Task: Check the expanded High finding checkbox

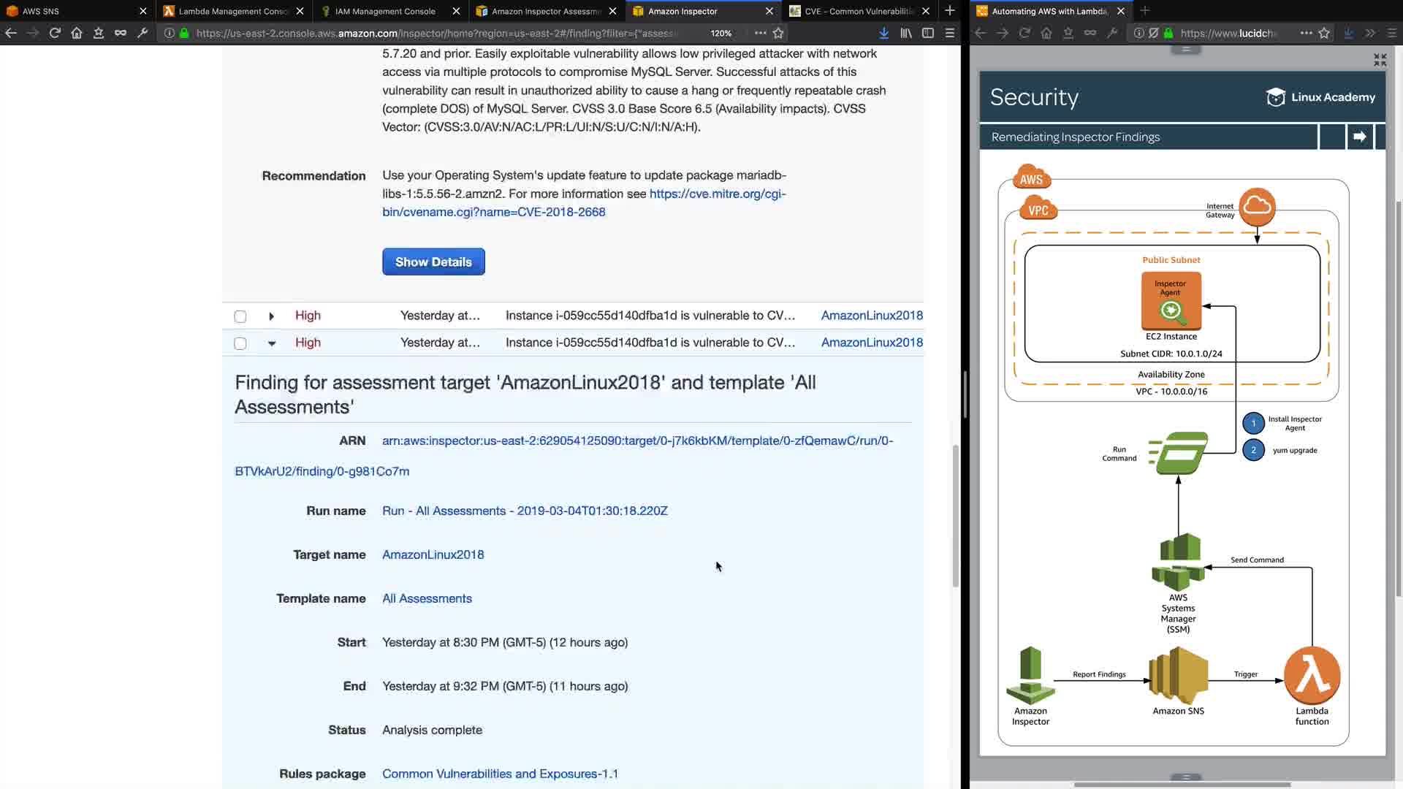Action: click(240, 343)
